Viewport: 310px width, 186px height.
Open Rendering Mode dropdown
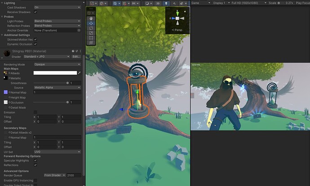(x=57, y=64)
